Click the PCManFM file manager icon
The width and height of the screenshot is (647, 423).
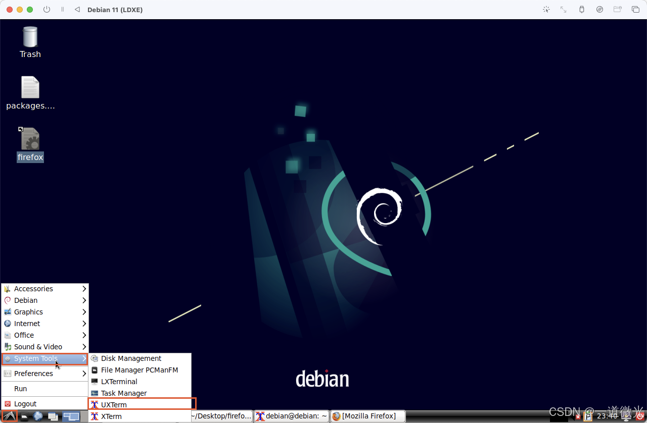tap(95, 370)
